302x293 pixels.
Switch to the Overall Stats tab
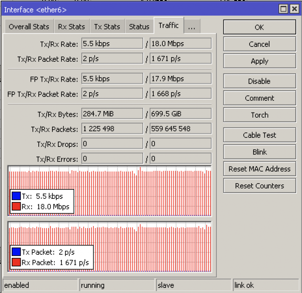[x=29, y=27]
